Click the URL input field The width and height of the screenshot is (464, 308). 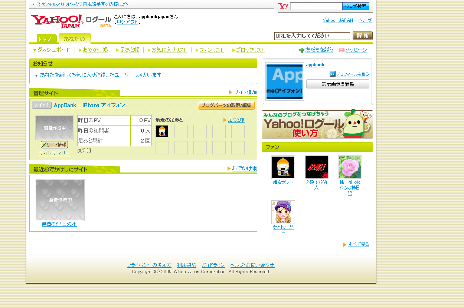312,36
